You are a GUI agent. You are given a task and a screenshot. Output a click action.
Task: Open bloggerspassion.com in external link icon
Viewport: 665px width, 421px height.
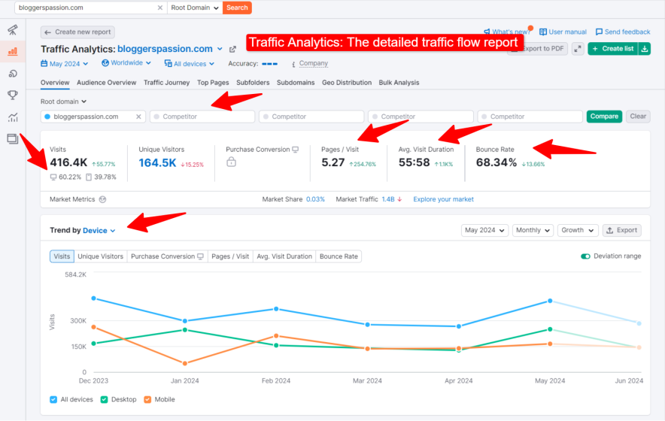tap(232, 49)
